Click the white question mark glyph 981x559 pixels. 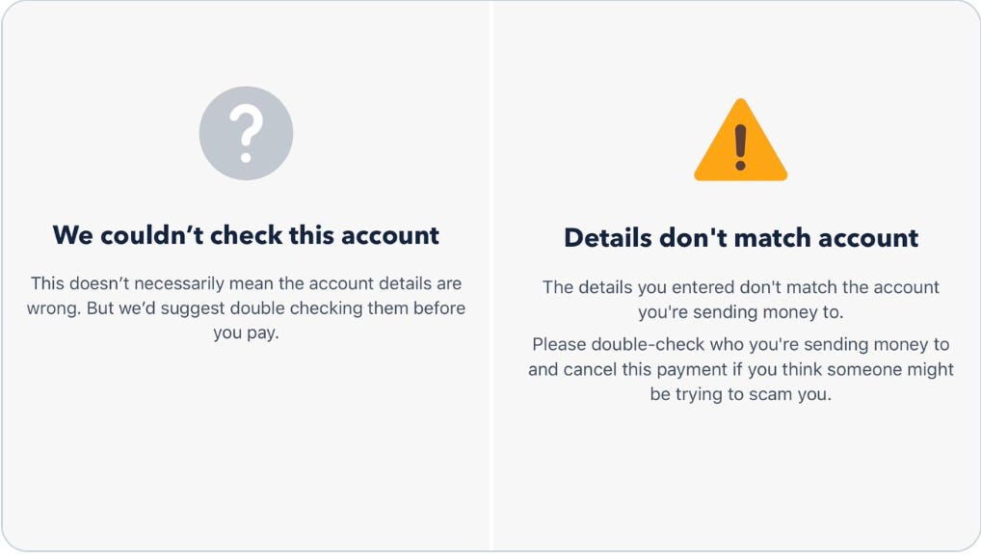tap(246, 133)
